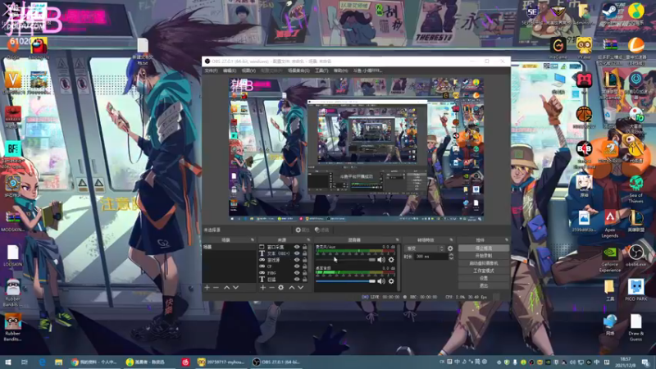This screenshot has width=656, height=369.
Task: Open the 文件(F) menu
Action: [211, 71]
